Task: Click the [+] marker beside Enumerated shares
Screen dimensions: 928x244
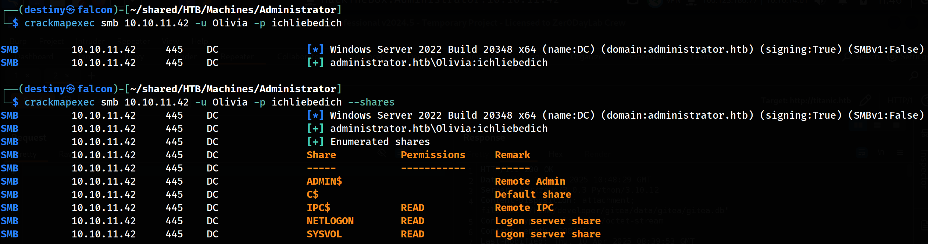Action: coord(315,142)
